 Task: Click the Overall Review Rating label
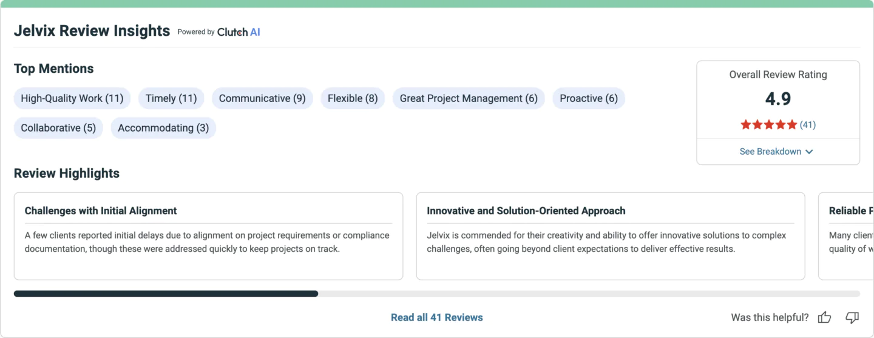778,75
